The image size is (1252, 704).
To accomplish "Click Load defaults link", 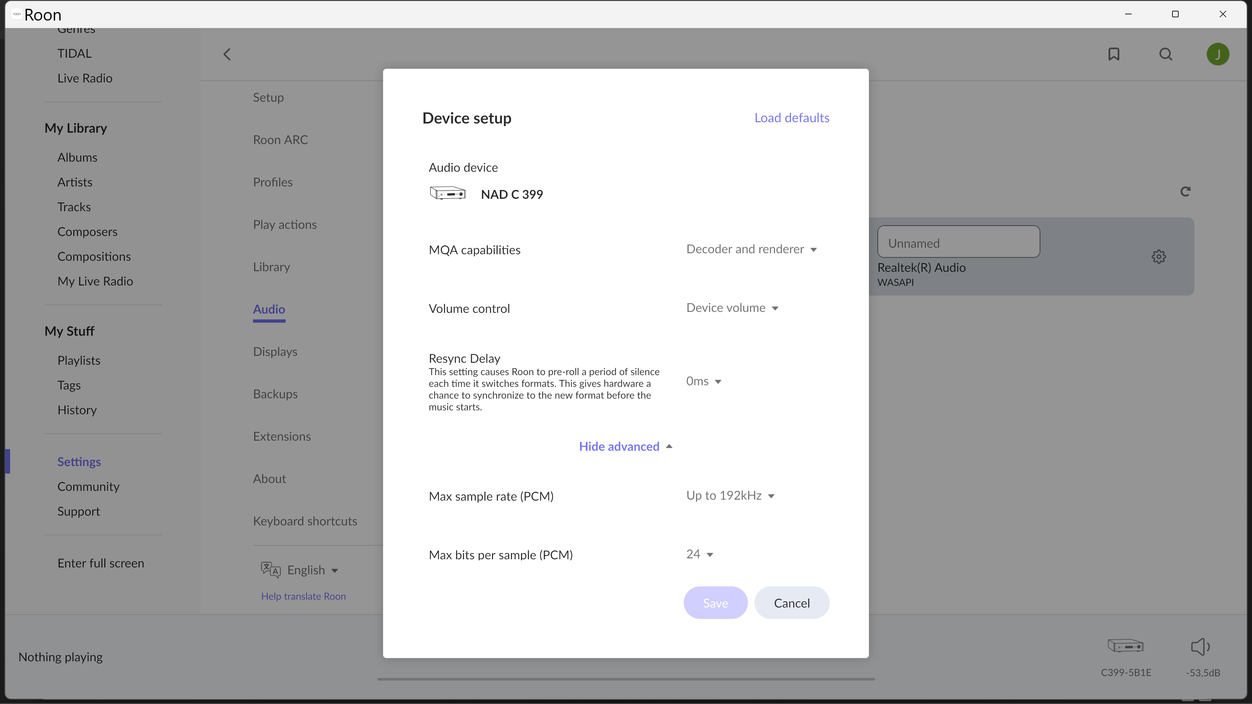I will 792,118.
